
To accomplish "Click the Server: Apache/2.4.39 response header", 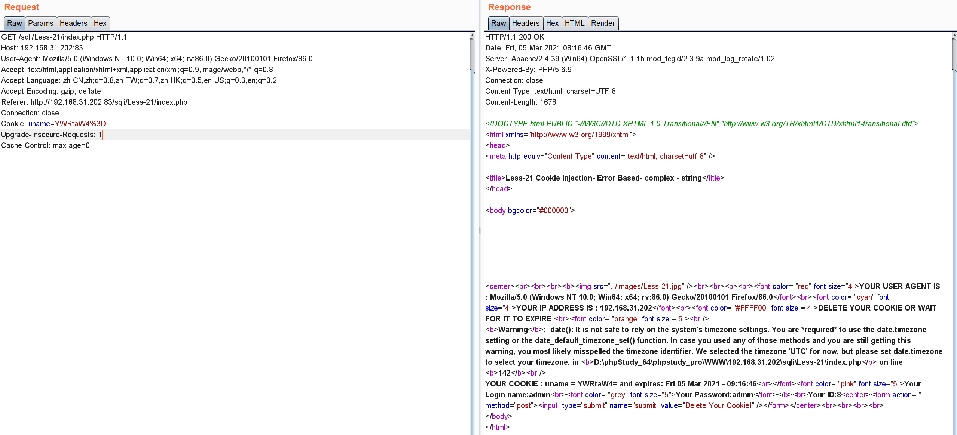I will [630, 59].
